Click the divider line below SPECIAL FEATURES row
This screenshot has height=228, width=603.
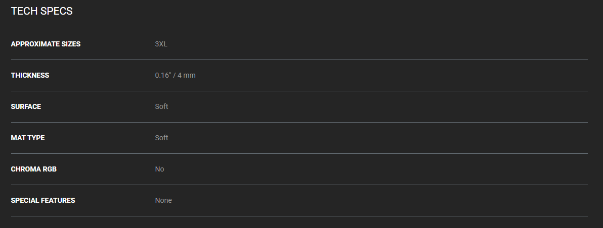point(299,216)
